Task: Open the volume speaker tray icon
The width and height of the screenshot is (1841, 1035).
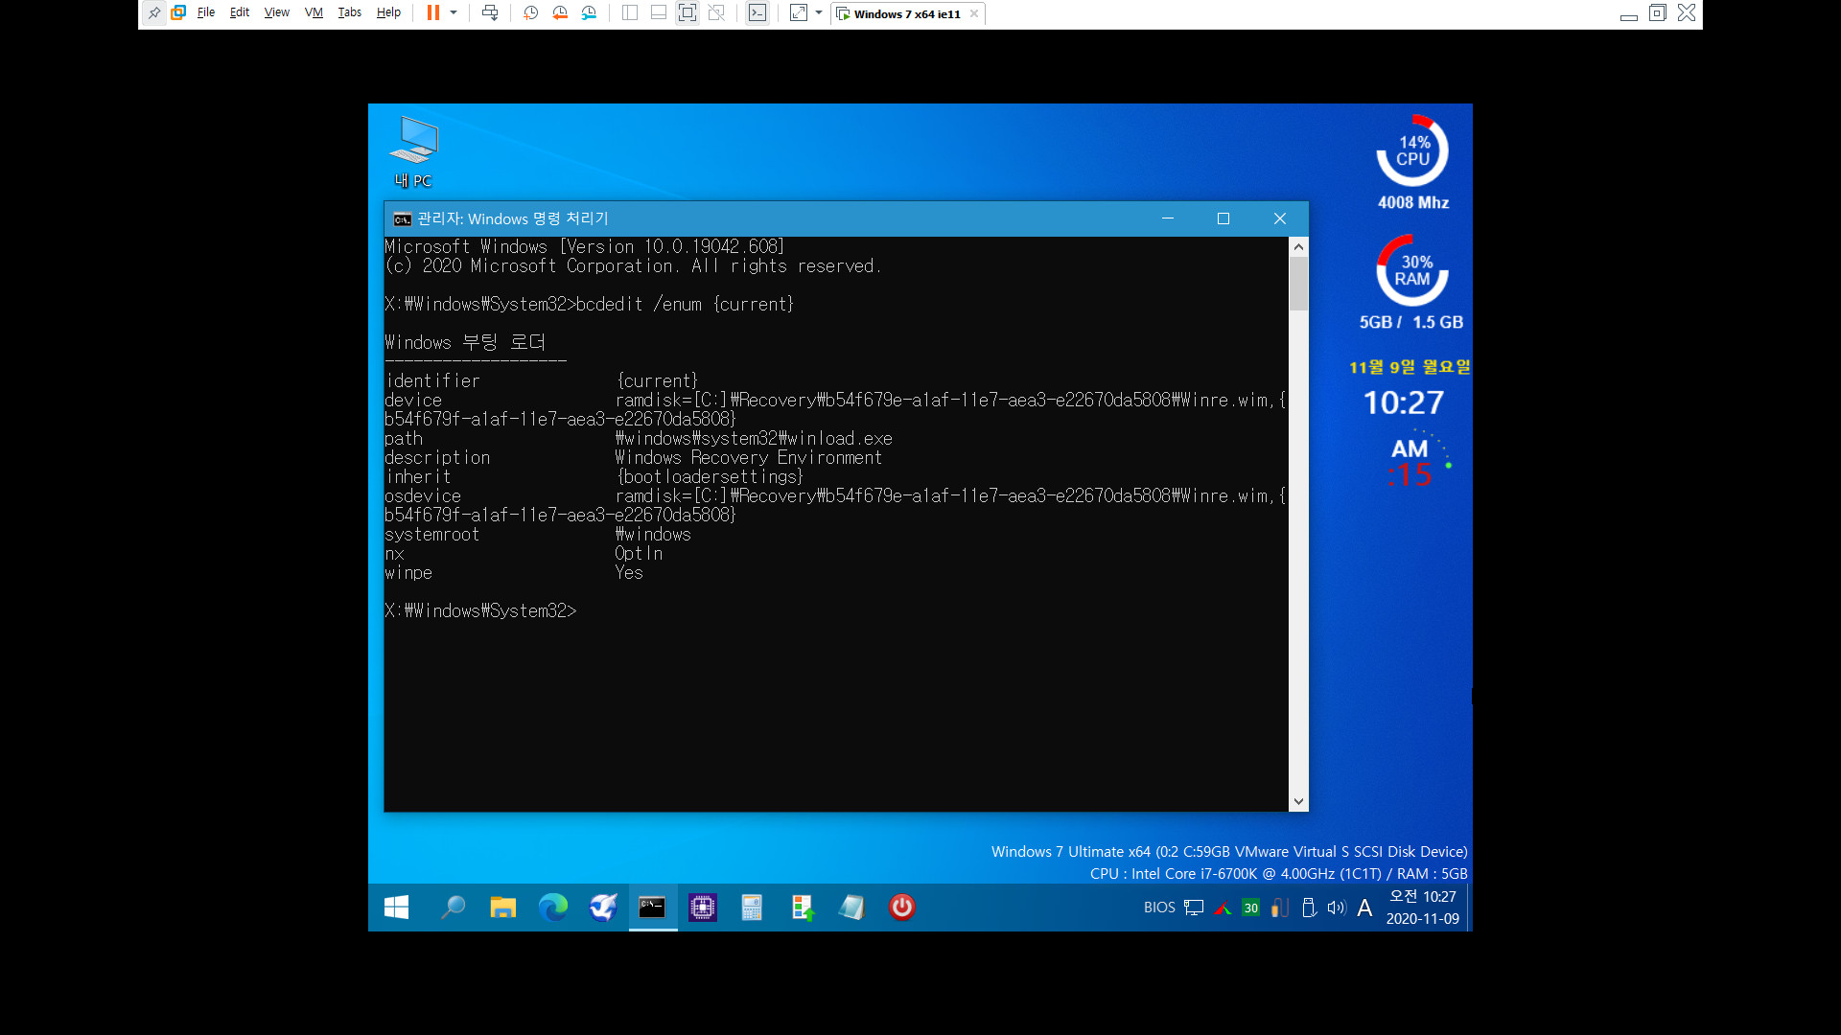Action: click(x=1337, y=908)
